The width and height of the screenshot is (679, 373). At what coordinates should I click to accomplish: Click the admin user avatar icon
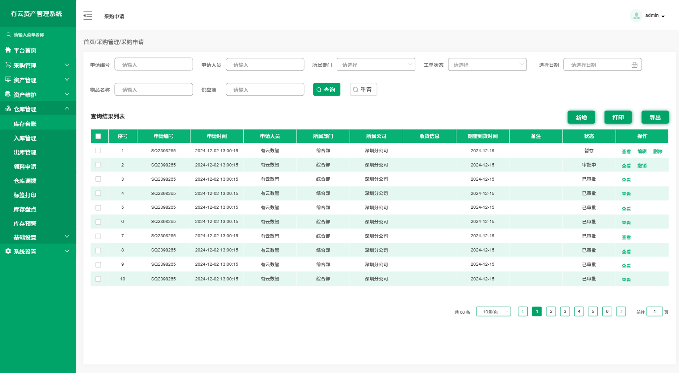[x=636, y=16]
